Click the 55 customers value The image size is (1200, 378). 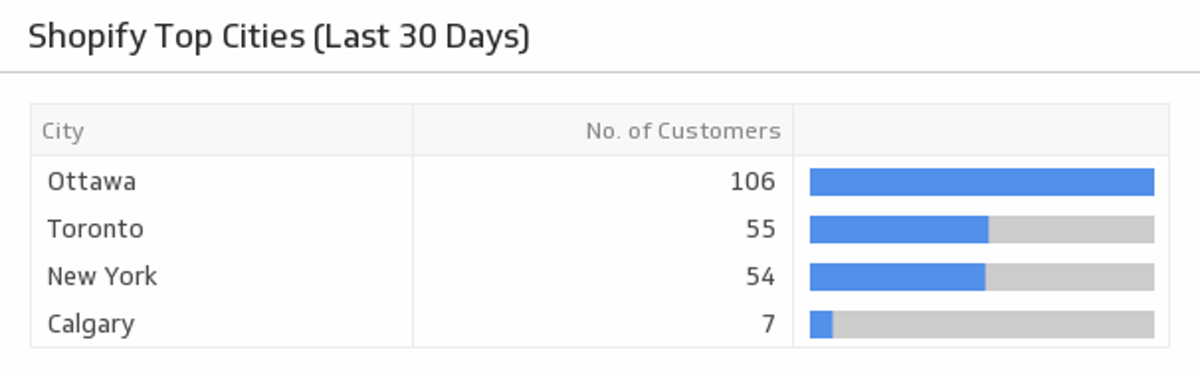760,229
